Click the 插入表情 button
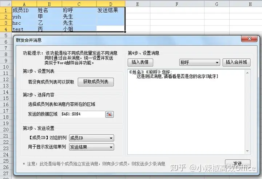The image size is (262, 179). [140, 62]
